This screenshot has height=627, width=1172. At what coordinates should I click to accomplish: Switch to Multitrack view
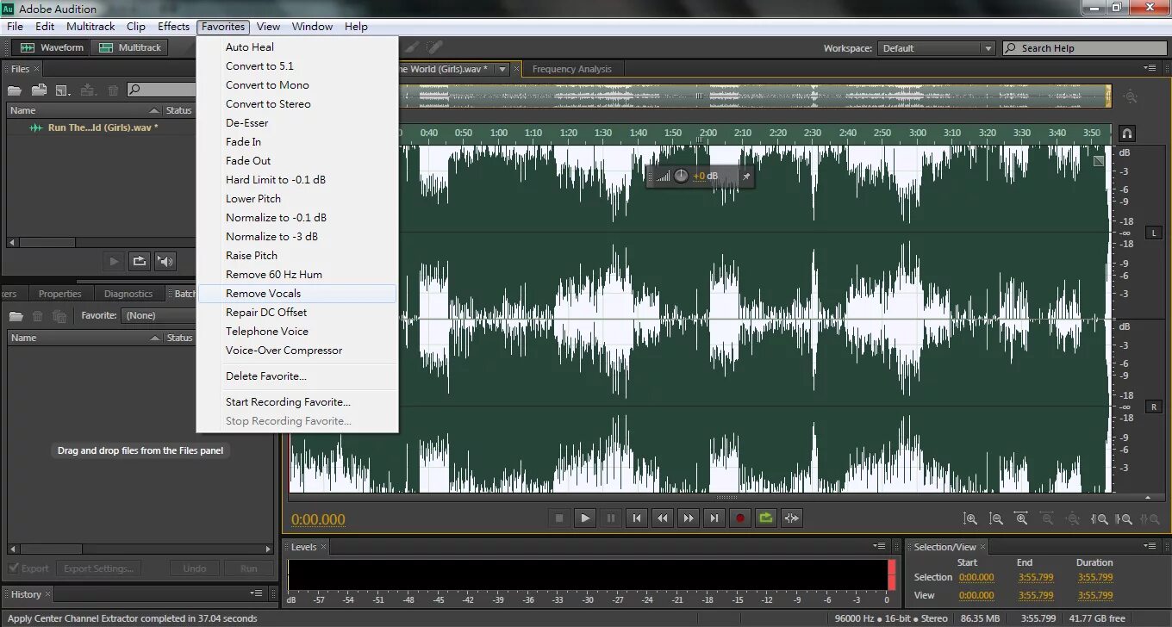pyautogui.click(x=130, y=47)
